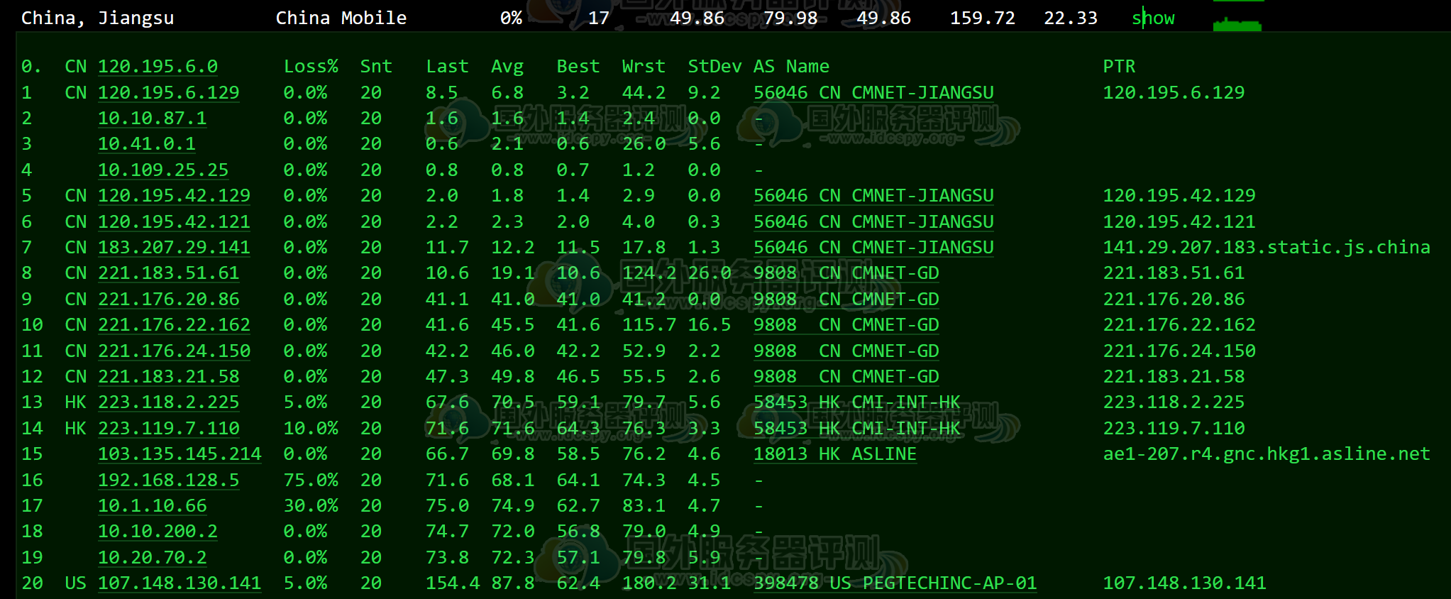Viewport: 1451px width, 599px height.
Task: Open hop 8 IP link 221.183.51.61
Action: [169, 273]
